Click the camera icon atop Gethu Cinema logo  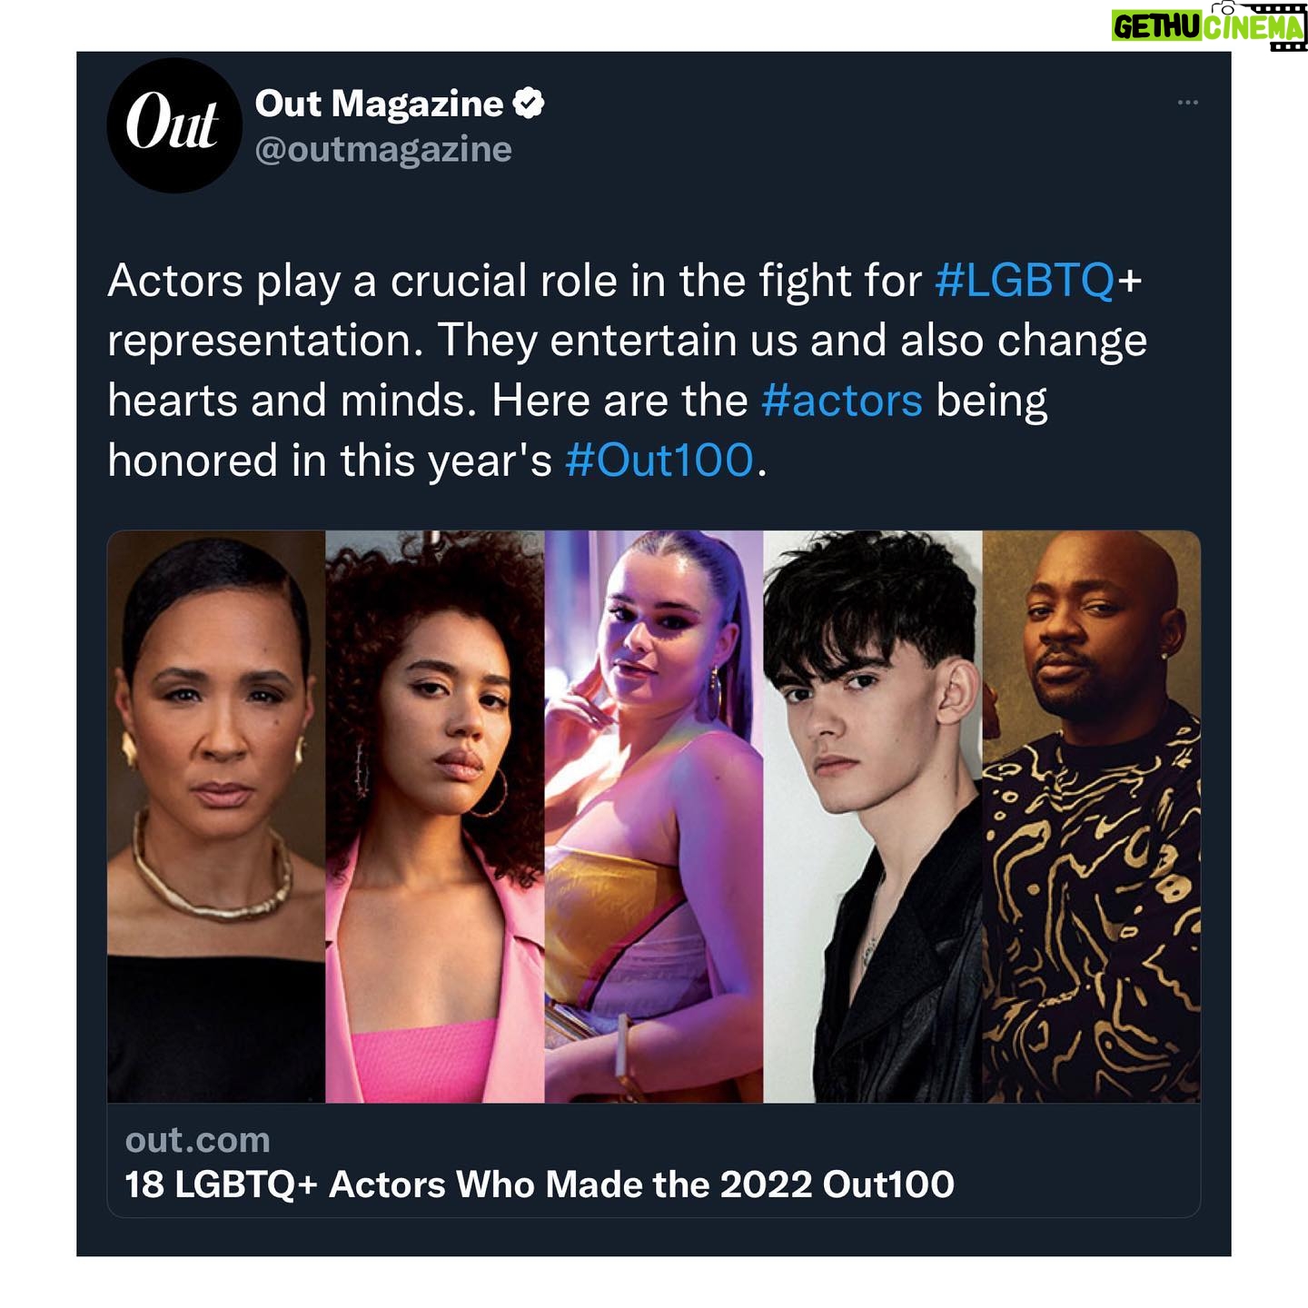coord(1222,8)
